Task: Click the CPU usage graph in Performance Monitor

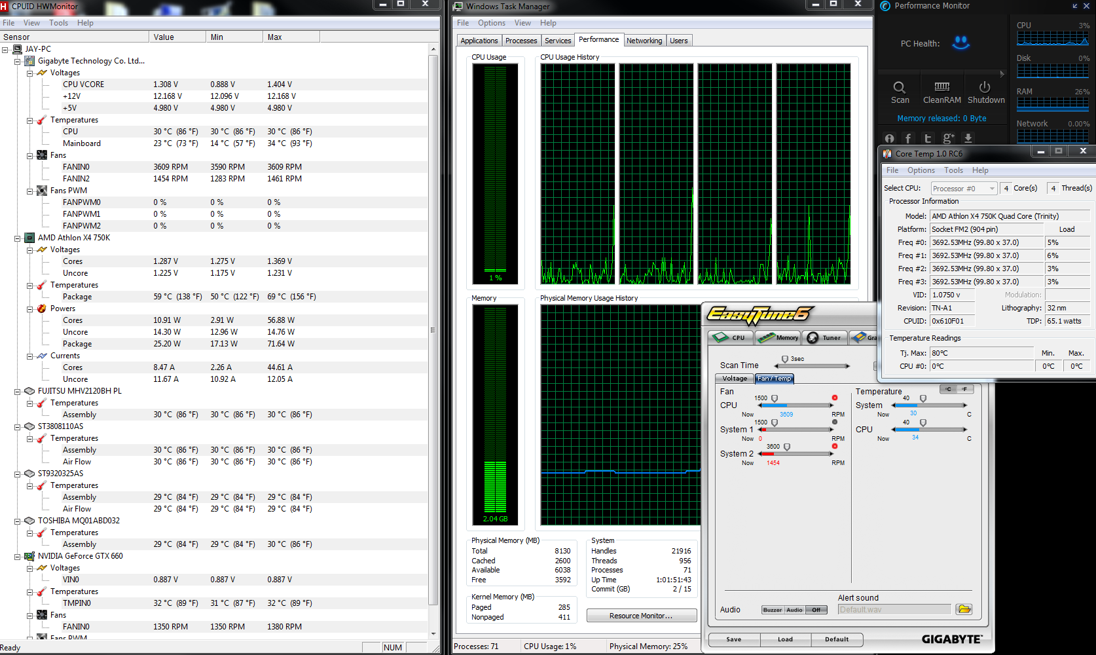Action: pos(1053,39)
